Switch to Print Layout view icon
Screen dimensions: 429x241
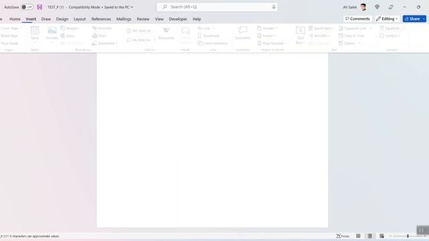point(370,236)
